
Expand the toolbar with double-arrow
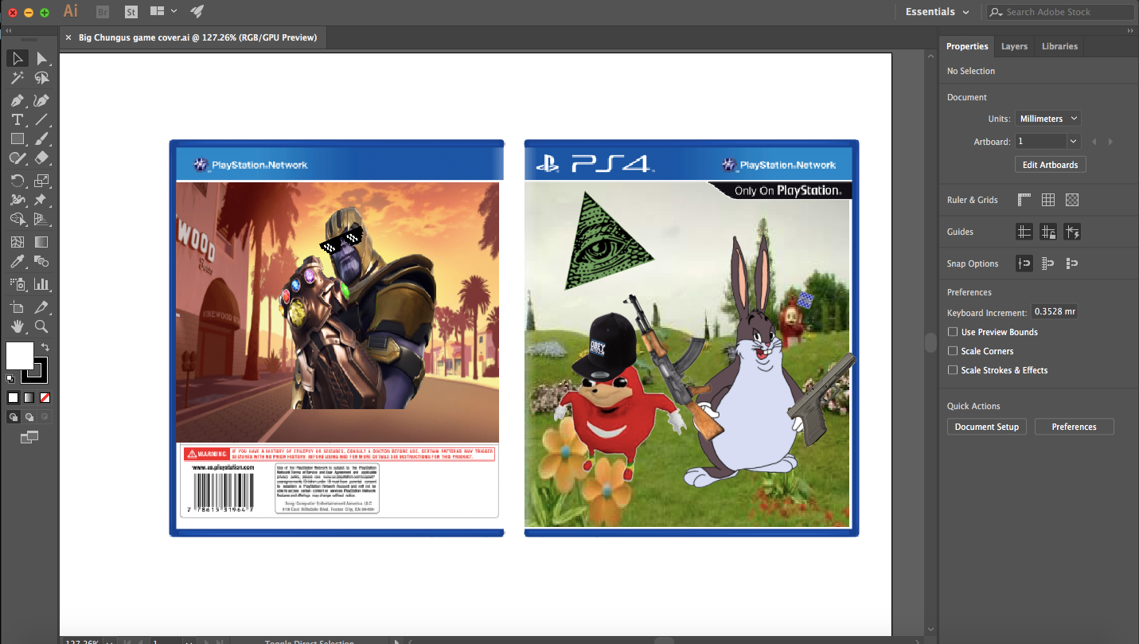pyautogui.click(x=9, y=30)
